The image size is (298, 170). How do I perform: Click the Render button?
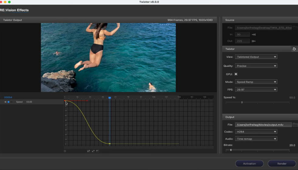point(282,164)
